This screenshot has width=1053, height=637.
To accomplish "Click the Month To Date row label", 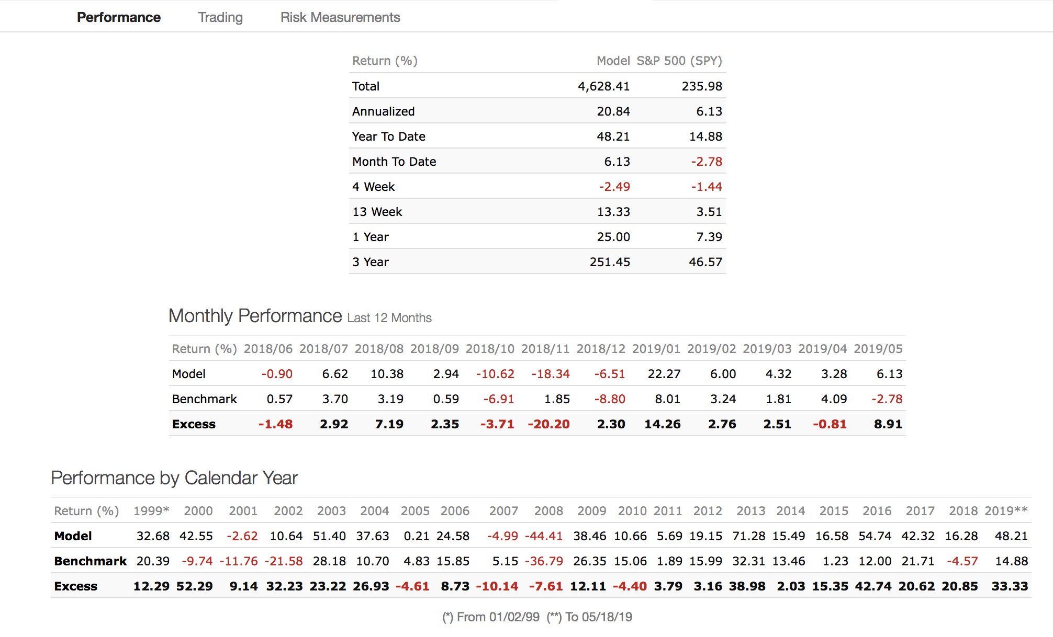I will coord(394,162).
